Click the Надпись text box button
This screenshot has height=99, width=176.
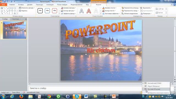pyautogui.click(x=23, y=11)
